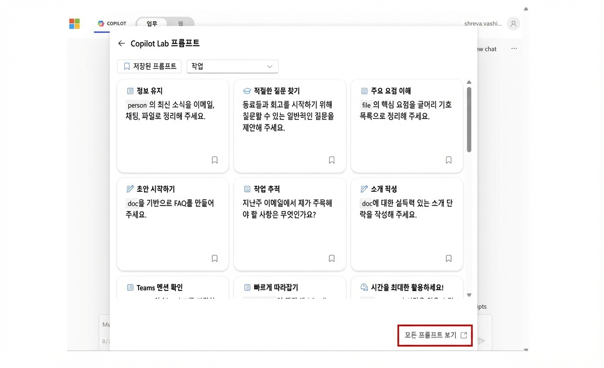604x368 pixels.
Task: Click the Copilot Lab 프롬프트 heading
Action: (165, 43)
